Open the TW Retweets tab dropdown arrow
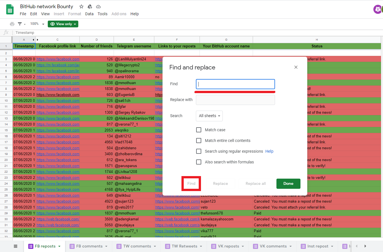Image resolution: width=383 pixels, height=252 pixels. tap(201, 246)
